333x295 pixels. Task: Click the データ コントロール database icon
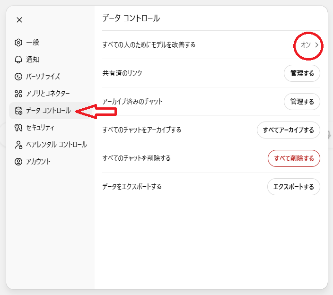(18, 111)
